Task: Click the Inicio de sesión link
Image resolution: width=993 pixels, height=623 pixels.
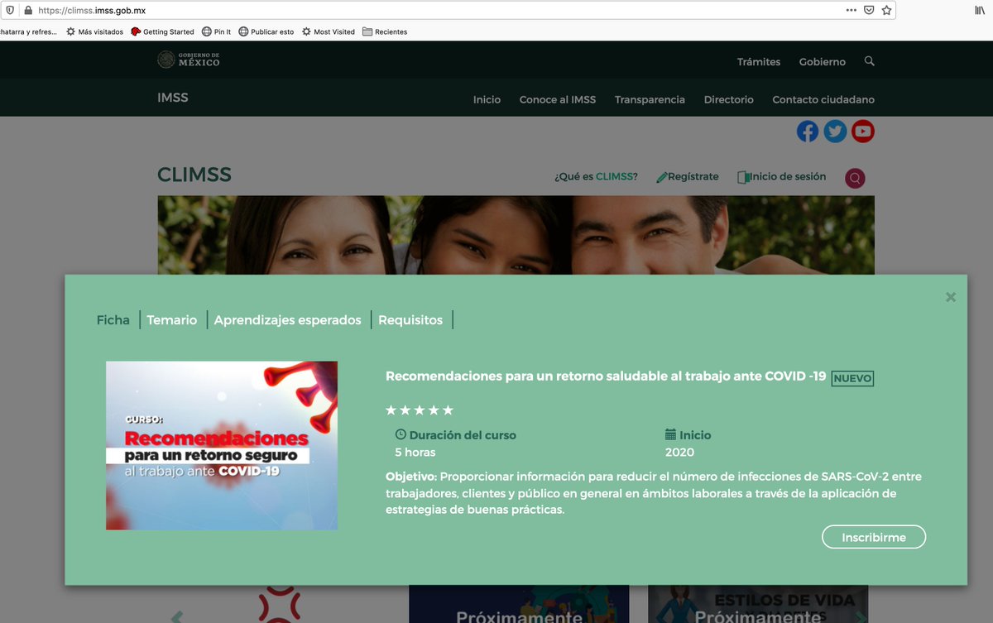Action: 782,177
